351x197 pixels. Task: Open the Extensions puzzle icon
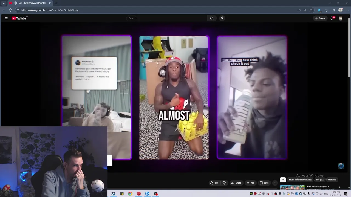326,10
